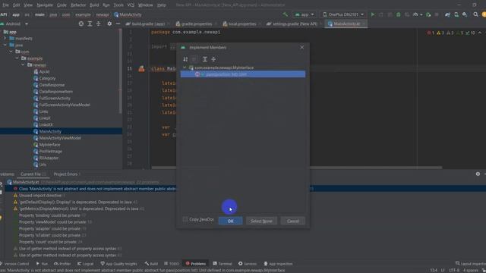This screenshot has height=273, width=486.
Task: Open Project panel settings gear
Action: (x=109, y=24)
